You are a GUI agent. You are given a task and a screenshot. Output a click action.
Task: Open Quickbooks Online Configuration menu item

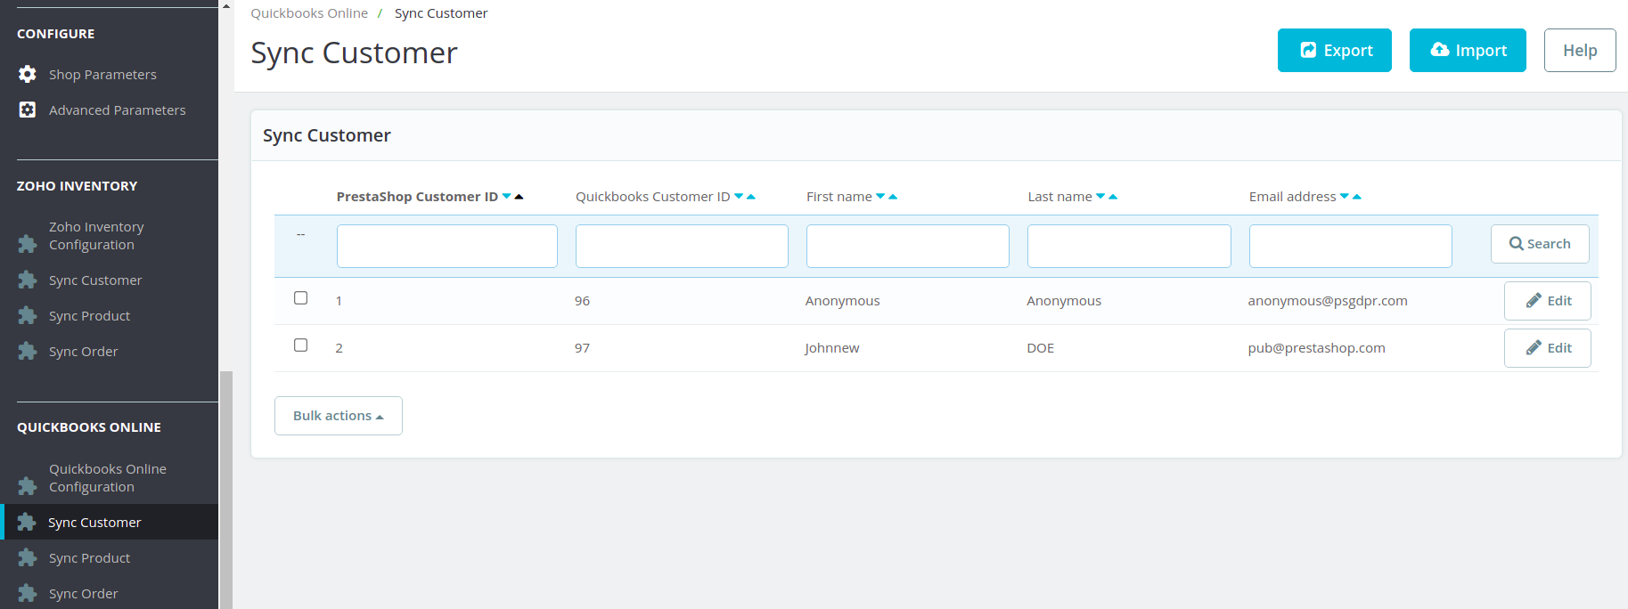tap(108, 478)
